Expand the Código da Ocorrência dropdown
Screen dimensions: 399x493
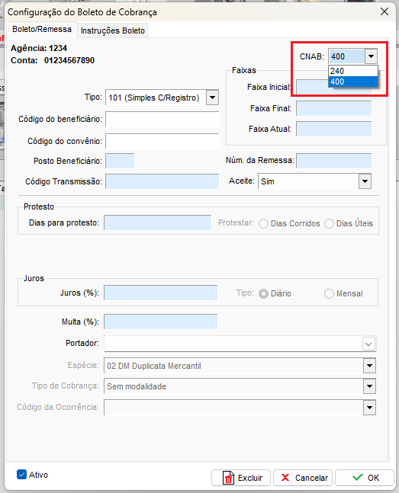(369, 408)
